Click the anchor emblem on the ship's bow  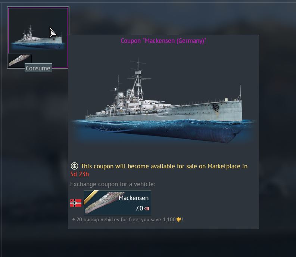(x=215, y=107)
